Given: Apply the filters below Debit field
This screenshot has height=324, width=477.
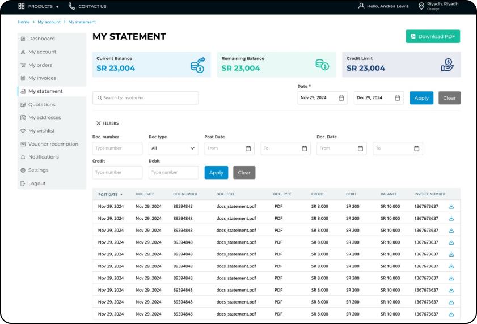Looking at the screenshot, I should tap(216, 173).
